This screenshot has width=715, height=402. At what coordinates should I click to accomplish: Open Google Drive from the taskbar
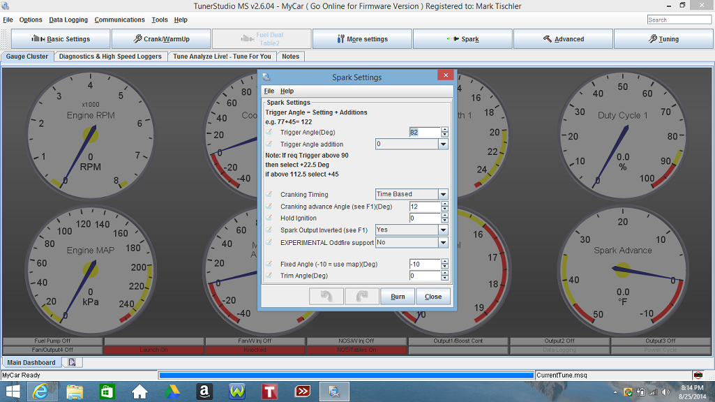click(x=172, y=392)
